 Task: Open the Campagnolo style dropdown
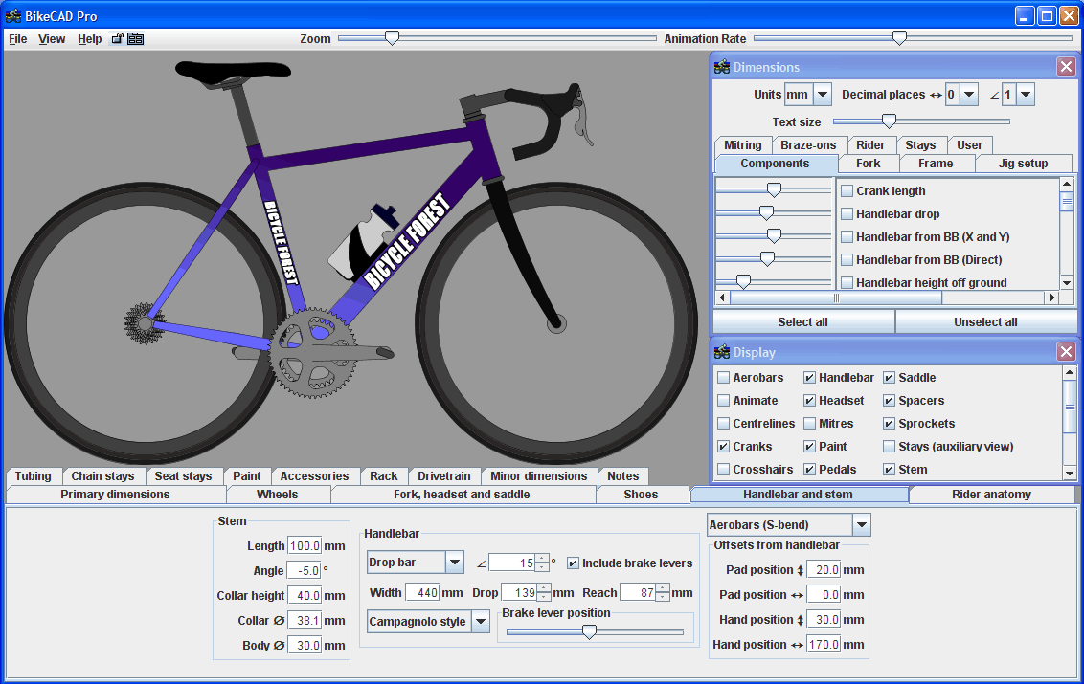[x=481, y=621]
